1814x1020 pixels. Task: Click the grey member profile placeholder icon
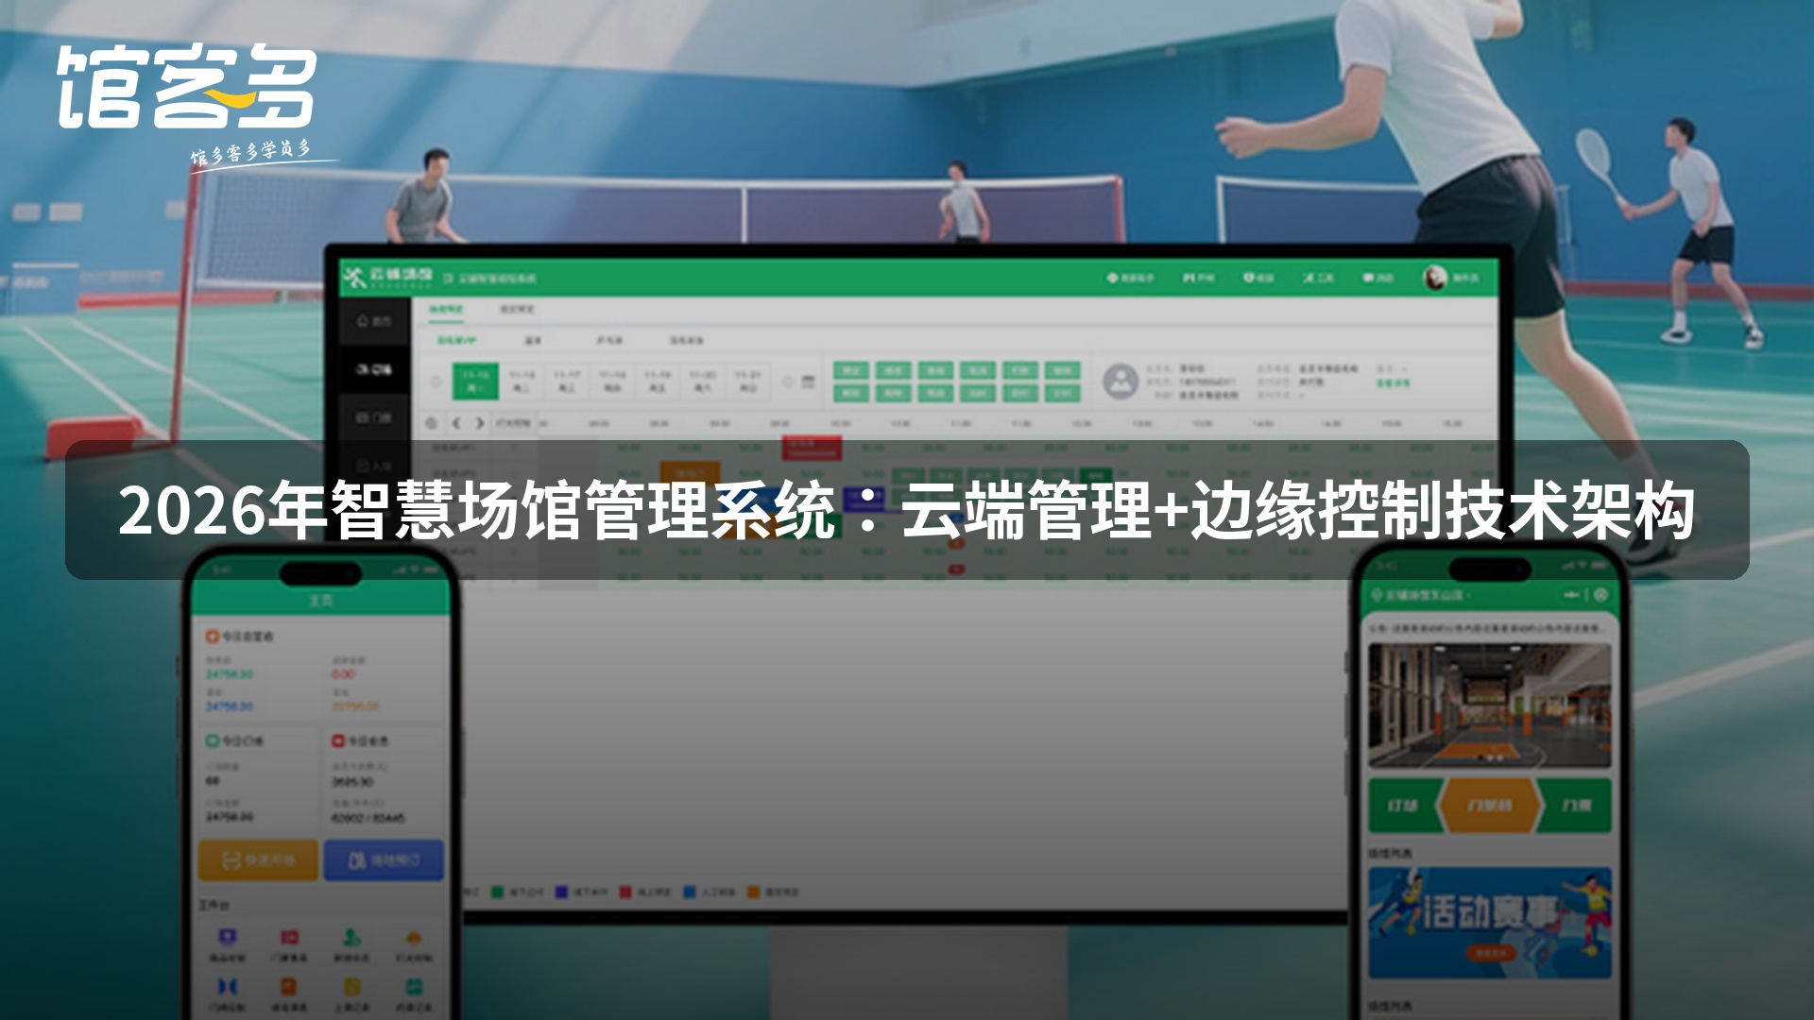(x=1121, y=381)
